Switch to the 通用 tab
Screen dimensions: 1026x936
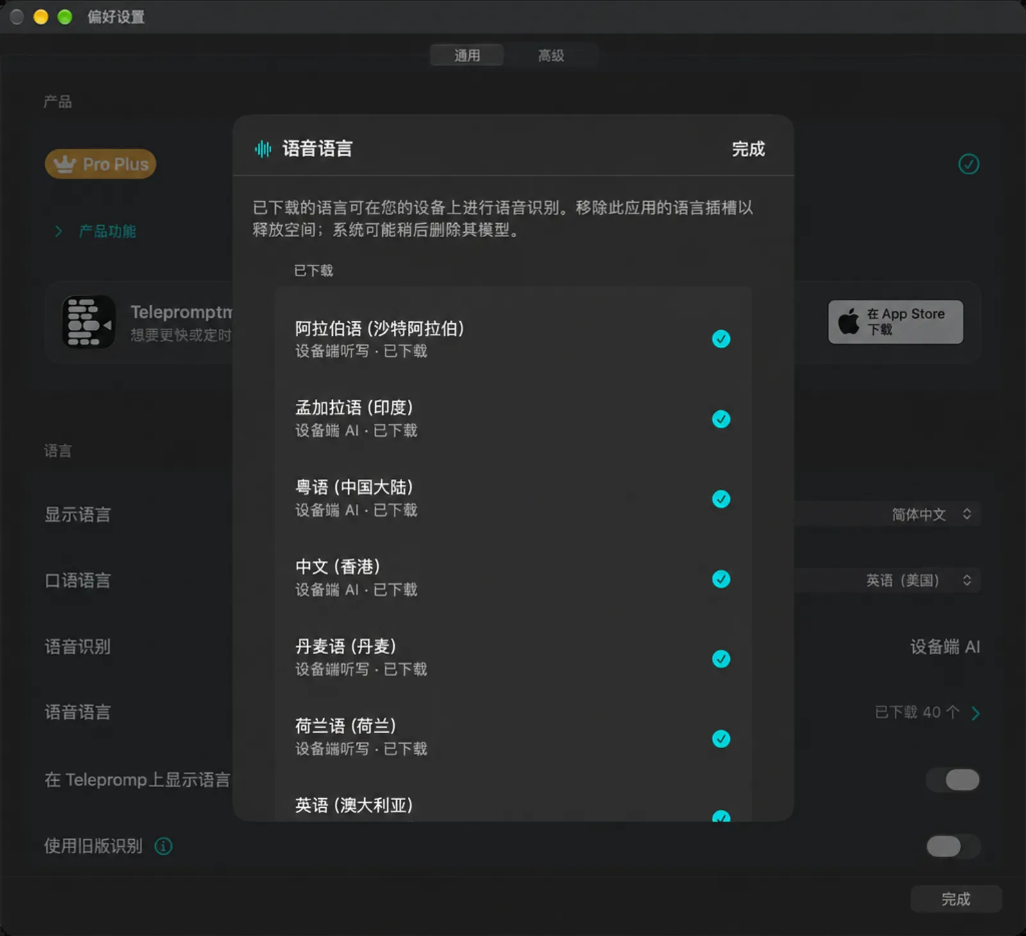(x=467, y=56)
